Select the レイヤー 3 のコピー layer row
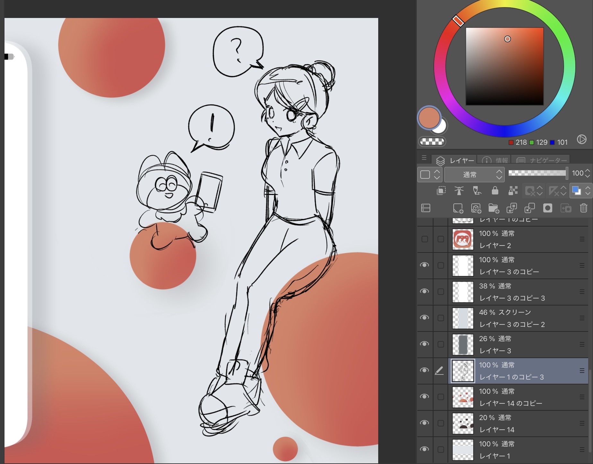The height and width of the screenshot is (464, 593). tap(518, 266)
